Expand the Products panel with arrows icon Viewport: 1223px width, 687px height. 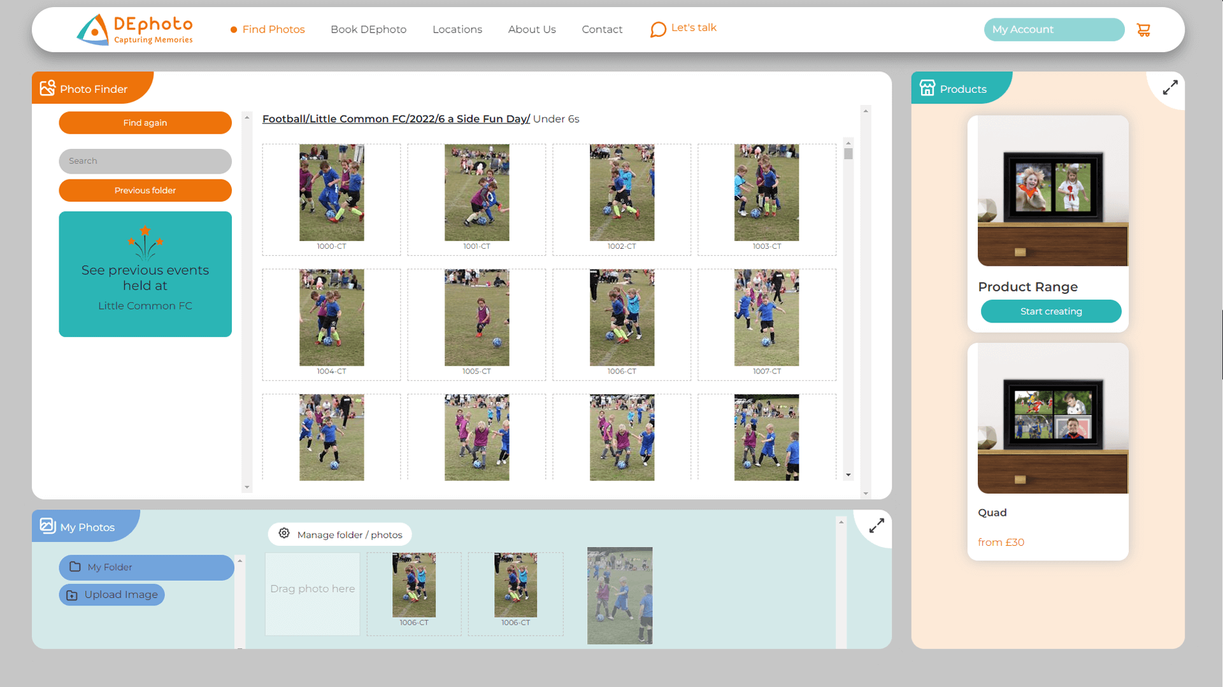point(1170,88)
